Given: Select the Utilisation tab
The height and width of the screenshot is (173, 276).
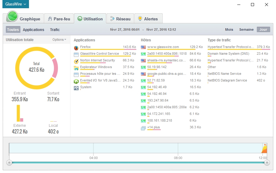Looking at the screenshot, I should pyautogui.click(x=90, y=19).
